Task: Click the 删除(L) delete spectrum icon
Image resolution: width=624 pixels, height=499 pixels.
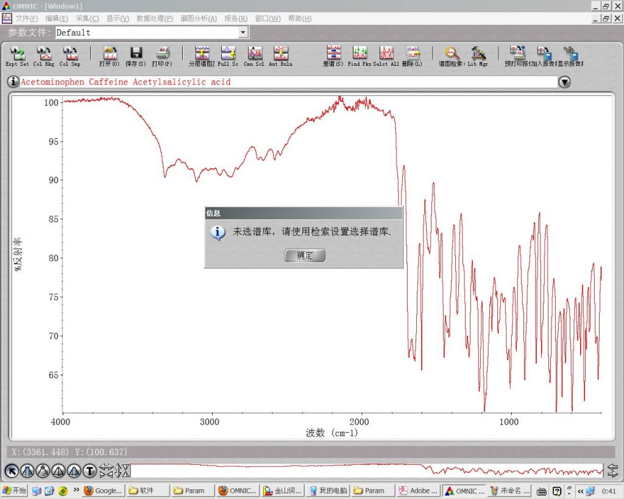Action: click(413, 55)
